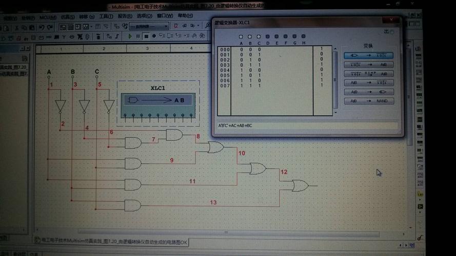Click the Redo icon in toolbar
This screenshot has height=256, width=456.
pos(50,27)
